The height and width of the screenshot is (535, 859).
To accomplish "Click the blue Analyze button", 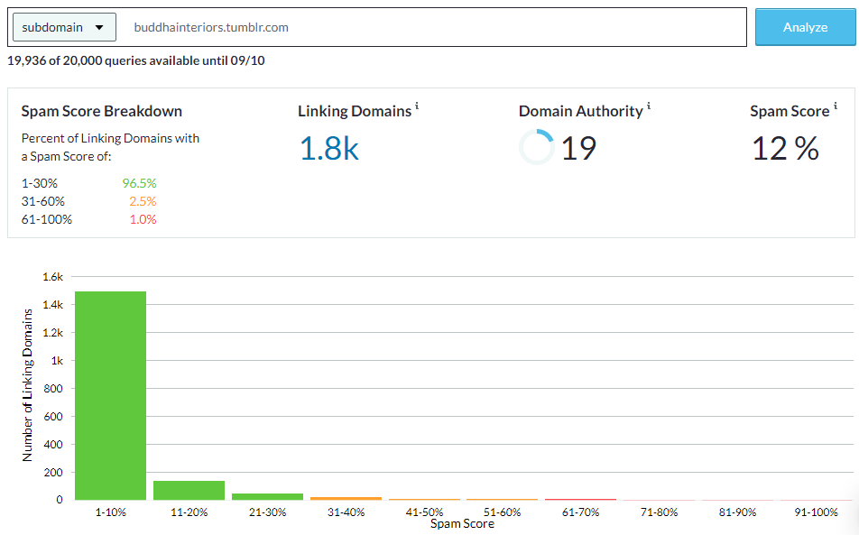I will coord(805,27).
